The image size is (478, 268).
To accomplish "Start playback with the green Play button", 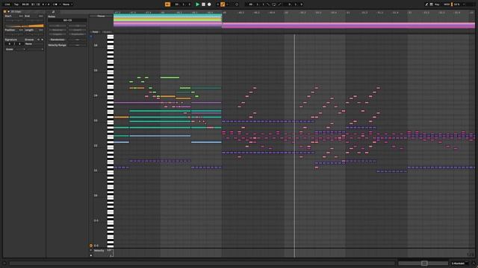I will pos(197,4).
